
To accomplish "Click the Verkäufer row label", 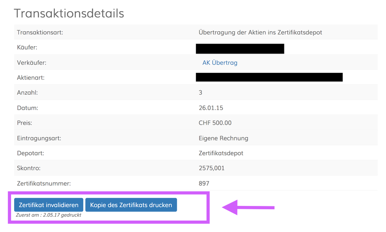I will tap(31, 62).
